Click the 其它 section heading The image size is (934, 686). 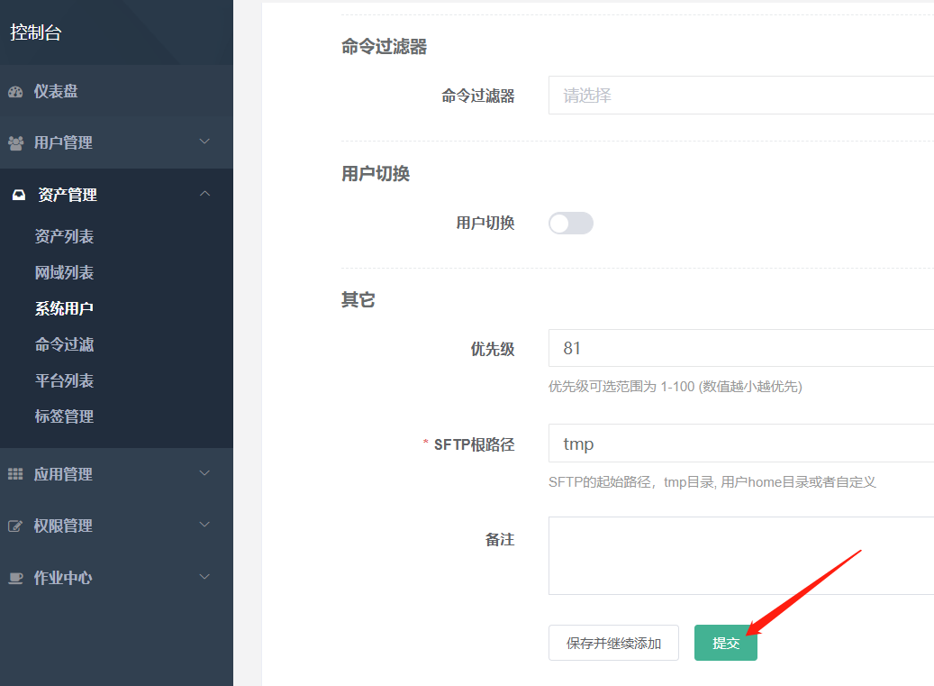(x=358, y=300)
